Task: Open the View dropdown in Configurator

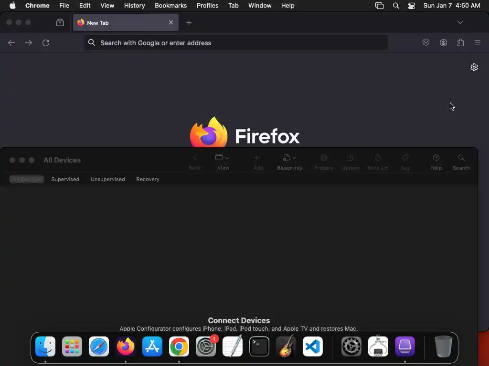Action: [223, 162]
